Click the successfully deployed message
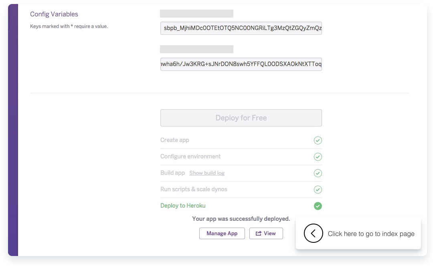Image resolution: width=435 pixels, height=268 pixels. coord(241,219)
